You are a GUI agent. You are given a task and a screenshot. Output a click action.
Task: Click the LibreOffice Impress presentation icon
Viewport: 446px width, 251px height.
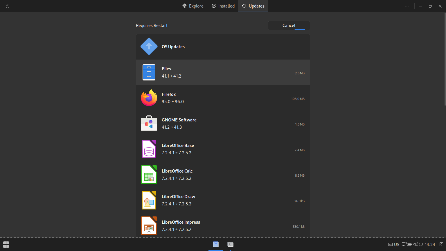149,225
